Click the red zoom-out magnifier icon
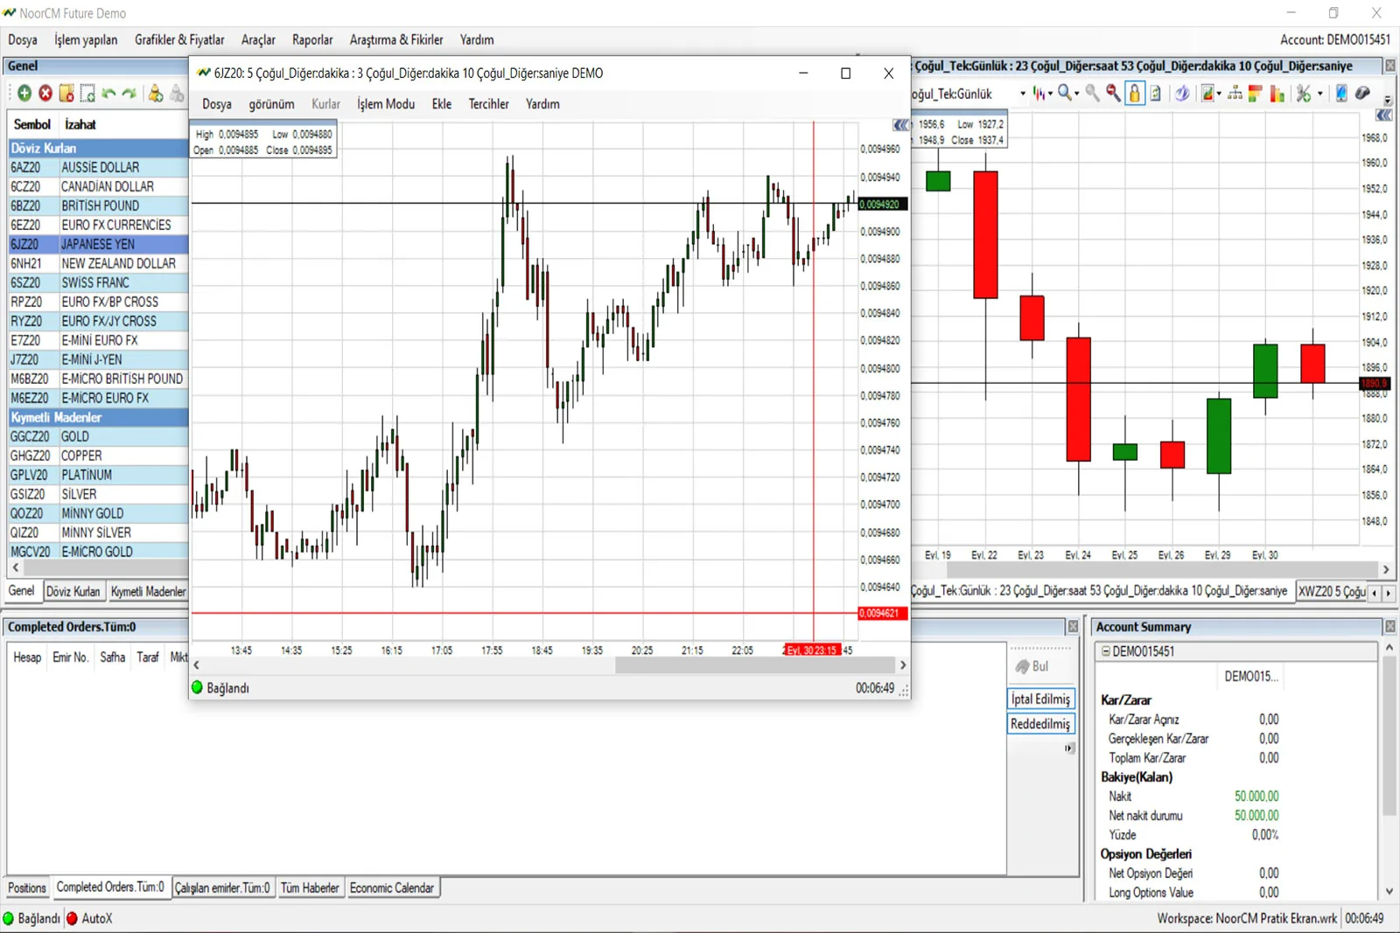 click(1113, 94)
